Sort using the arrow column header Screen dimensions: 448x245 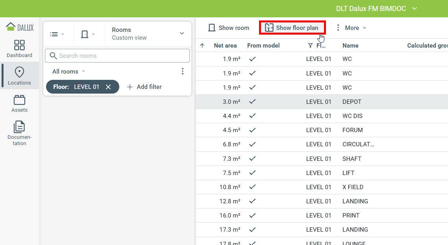(x=202, y=46)
